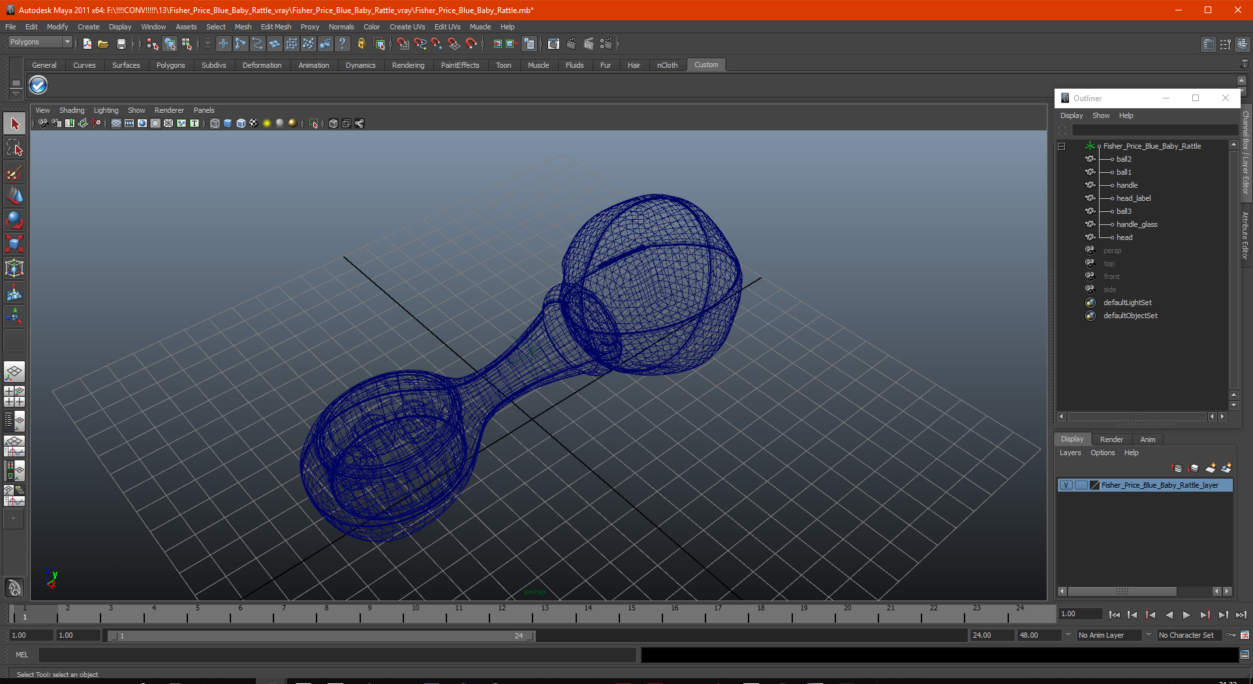This screenshot has width=1253, height=684.
Task: Expand the shelf options arrow
Action: [x=16, y=95]
